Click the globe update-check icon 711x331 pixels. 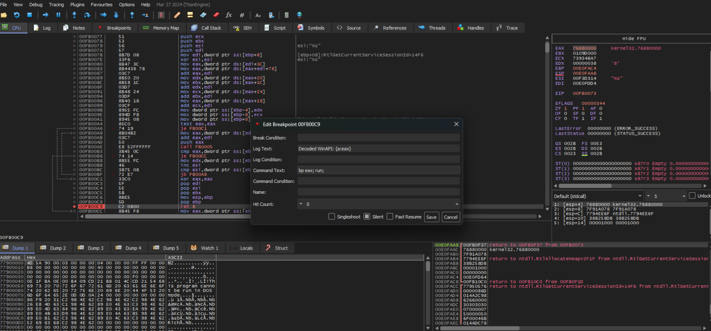(x=299, y=15)
